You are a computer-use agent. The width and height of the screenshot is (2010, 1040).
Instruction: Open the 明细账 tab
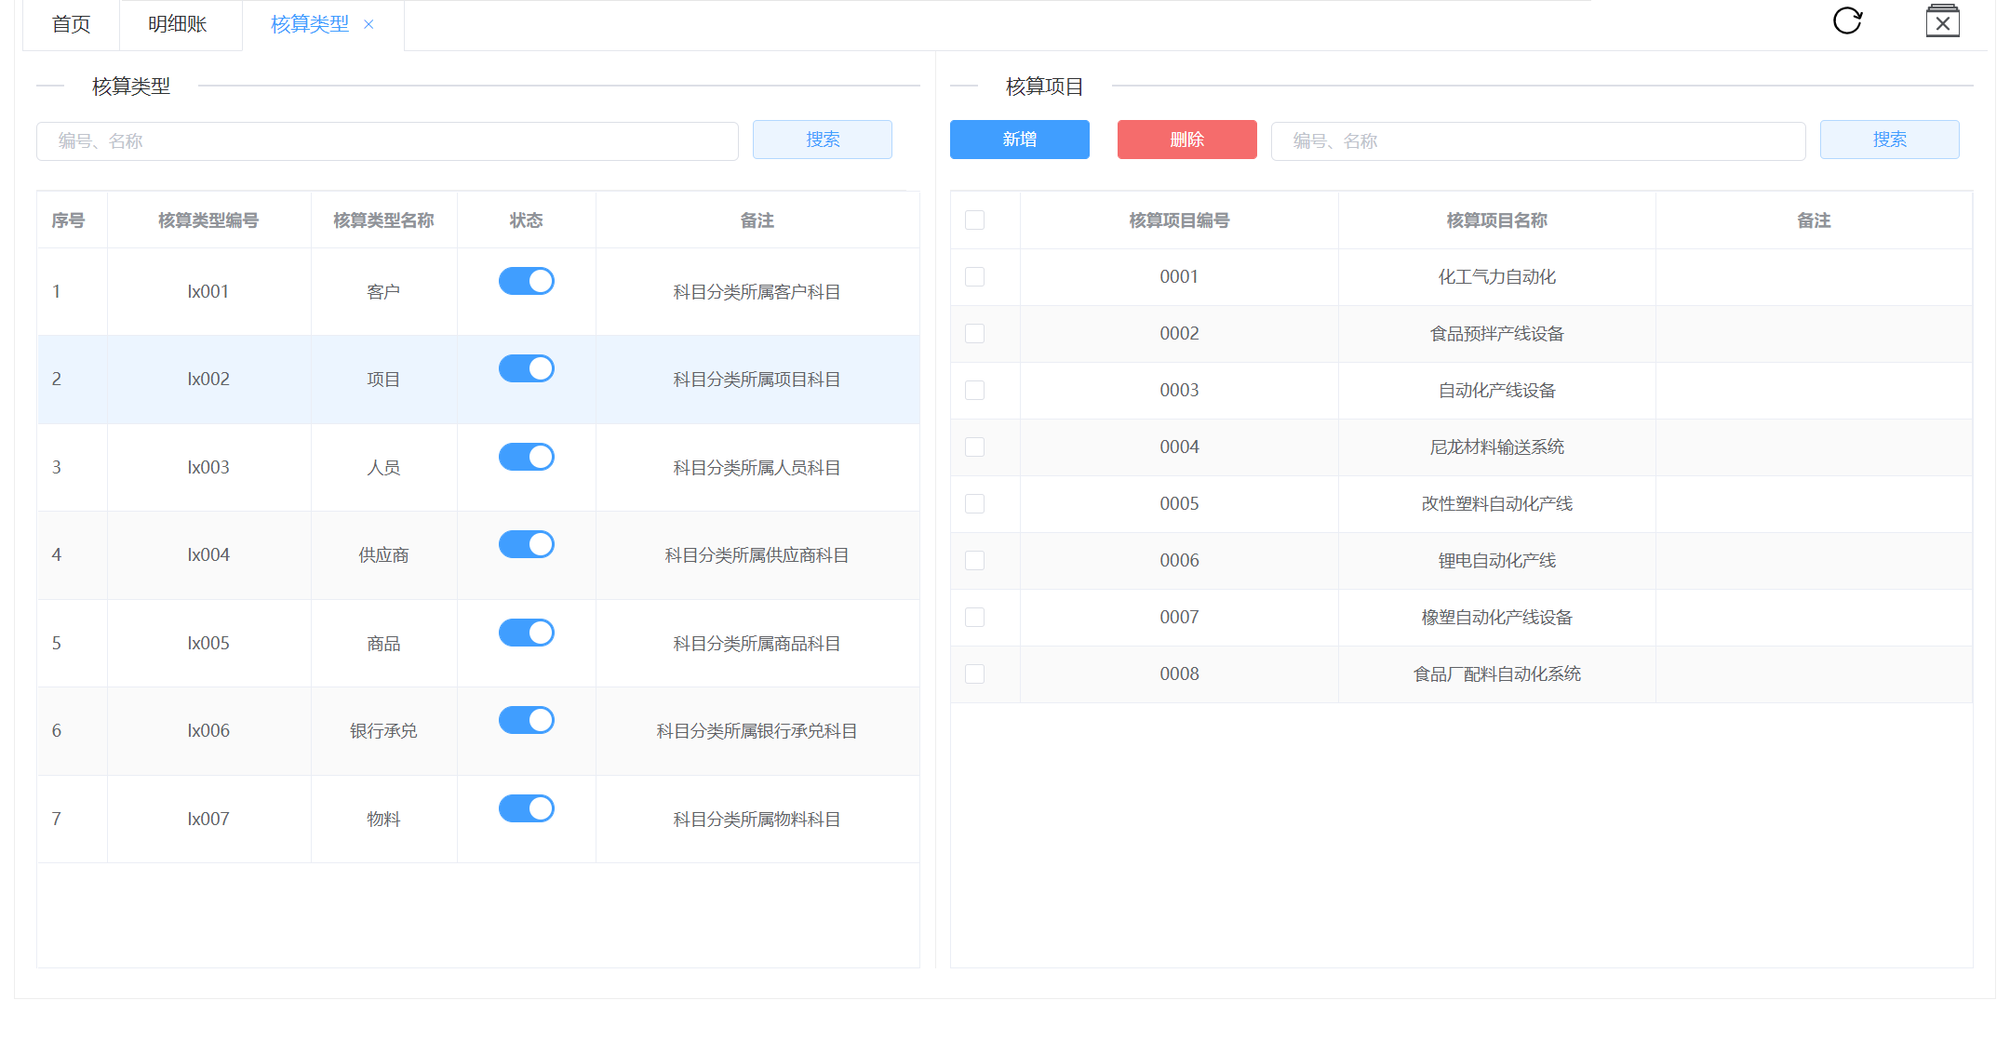[178, 25]
